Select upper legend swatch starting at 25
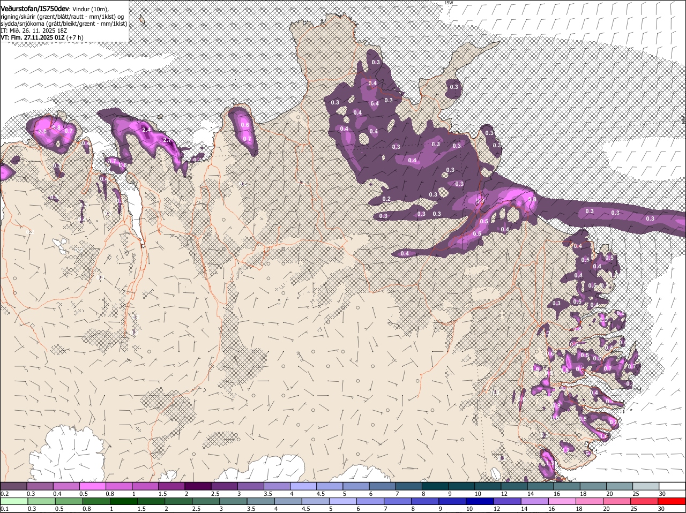Screen dimensions: 686x513 pos(646,486)
